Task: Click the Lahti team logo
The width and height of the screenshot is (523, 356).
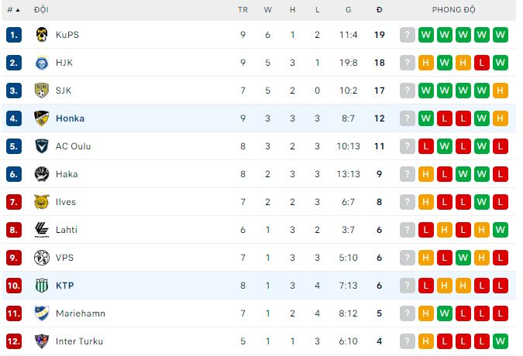Action: (42, 230)
